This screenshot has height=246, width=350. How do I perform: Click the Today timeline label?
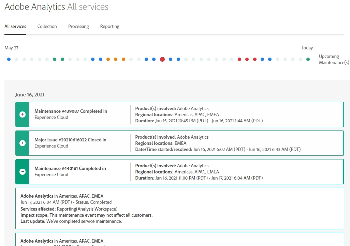[x=307, y=48]
